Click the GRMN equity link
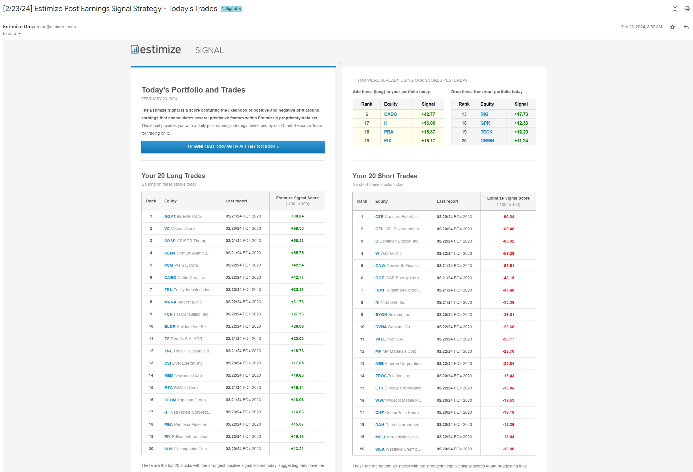 487,141
